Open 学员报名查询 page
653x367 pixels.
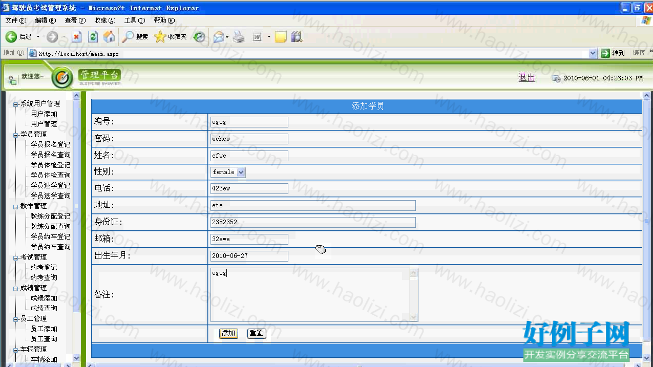[x=51, y=155]
